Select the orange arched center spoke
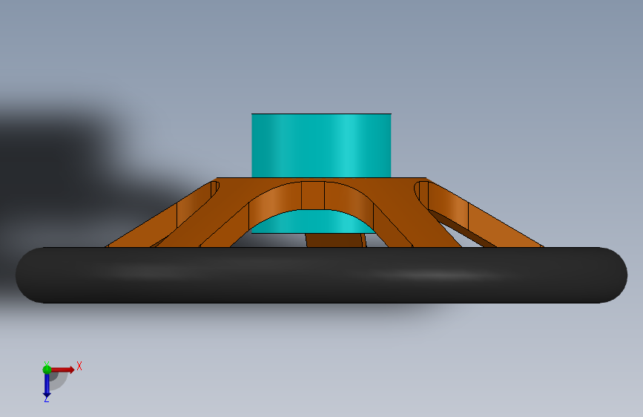The image size is (643, 417). tap(312, 196)
